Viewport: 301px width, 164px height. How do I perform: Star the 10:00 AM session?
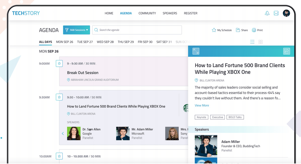(59, 156)
